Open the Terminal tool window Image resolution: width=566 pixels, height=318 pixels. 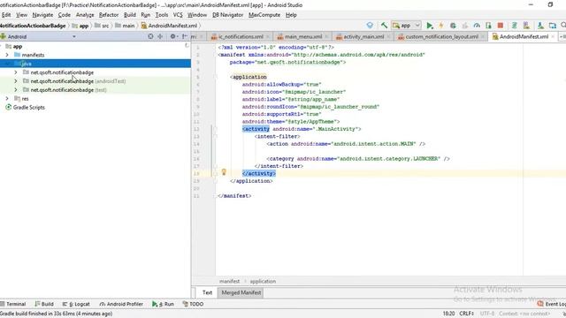13,304
